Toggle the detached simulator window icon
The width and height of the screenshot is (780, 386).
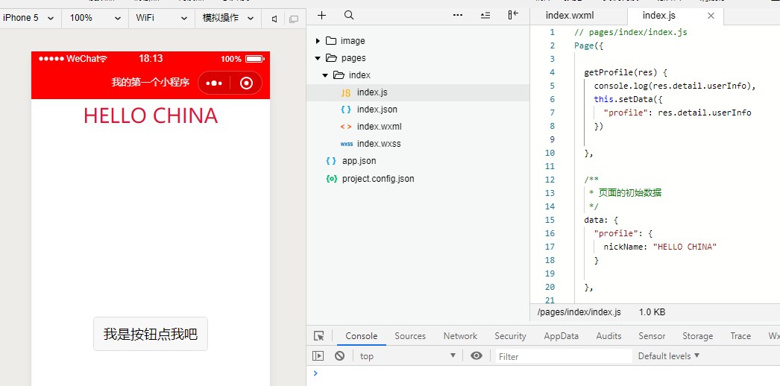(293, 18)
